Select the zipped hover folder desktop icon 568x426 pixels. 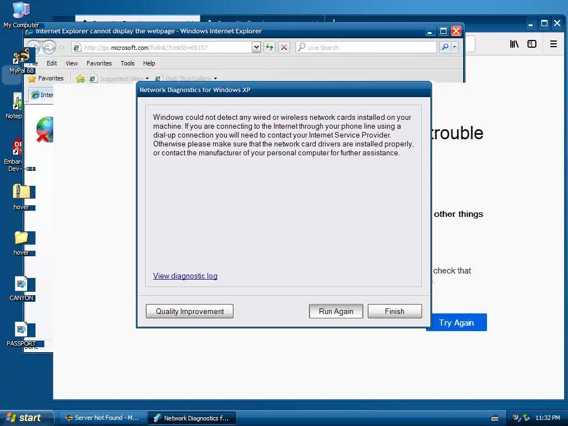[22, 197]
